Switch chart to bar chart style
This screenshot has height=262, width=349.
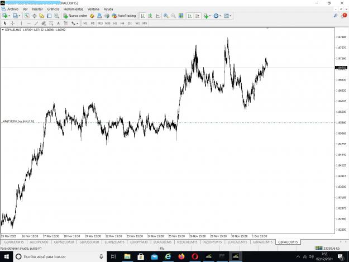pos(143,16)
